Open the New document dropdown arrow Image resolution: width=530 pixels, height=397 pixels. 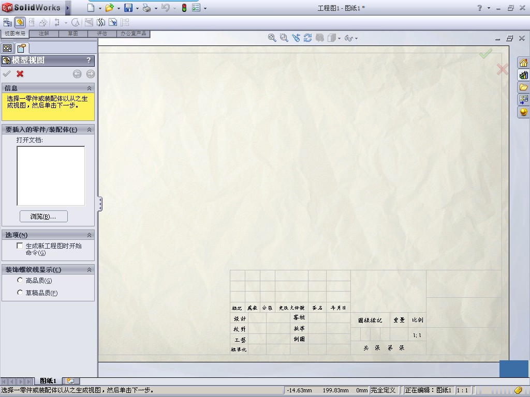(x=100, y=8)
